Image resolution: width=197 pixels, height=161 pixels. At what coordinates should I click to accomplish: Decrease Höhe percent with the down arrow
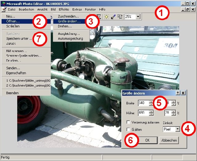[x=174, y=115]
